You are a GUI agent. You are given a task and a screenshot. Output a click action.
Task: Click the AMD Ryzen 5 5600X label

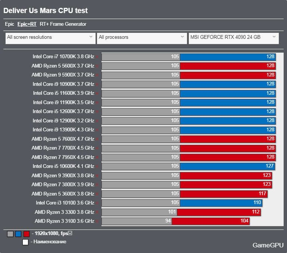pos(63,66)
